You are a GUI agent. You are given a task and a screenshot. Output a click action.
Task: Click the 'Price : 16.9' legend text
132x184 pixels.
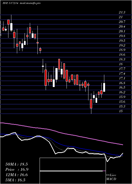pyautogui.click(x=17, y=169)
